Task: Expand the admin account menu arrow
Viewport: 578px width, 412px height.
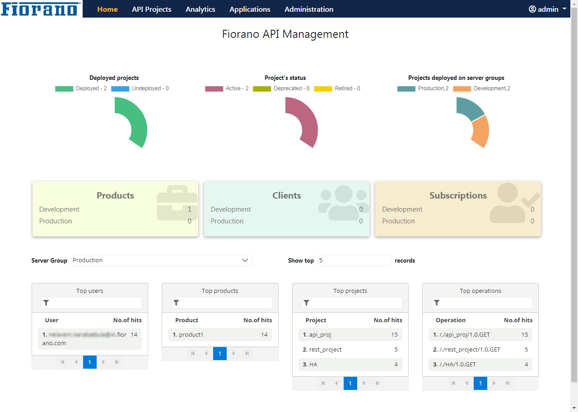Action: tap(564, 9)
